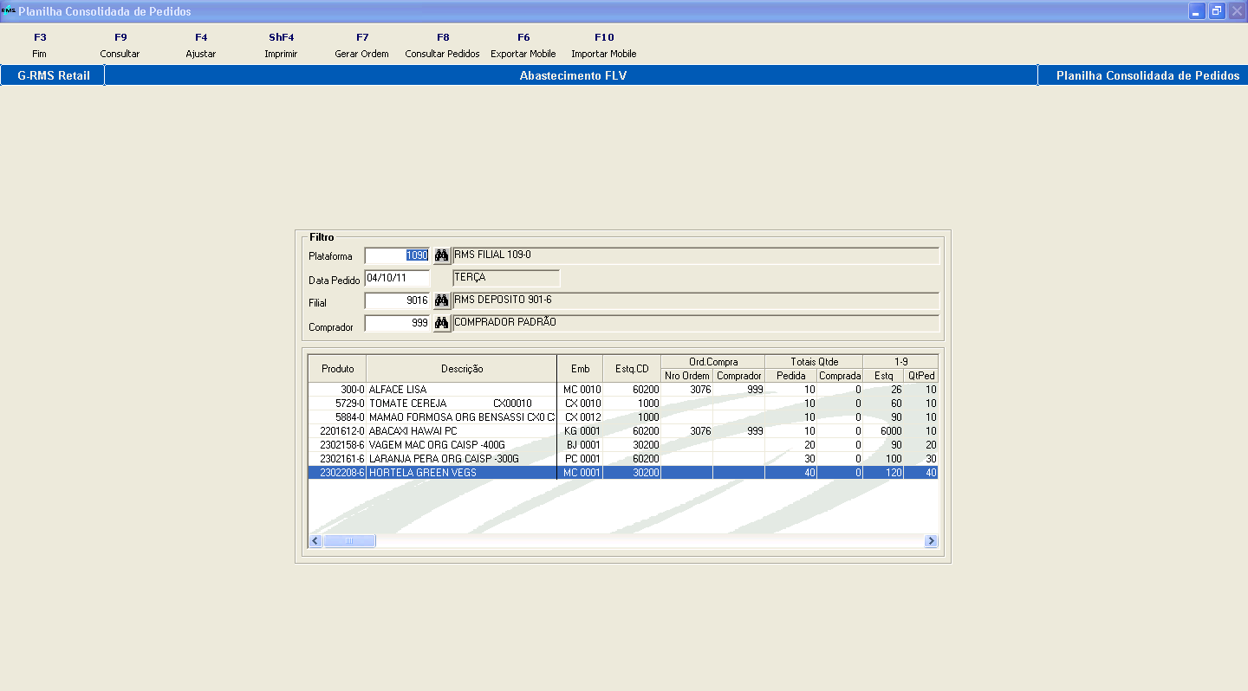Click the Emb column header

point(580,369)
